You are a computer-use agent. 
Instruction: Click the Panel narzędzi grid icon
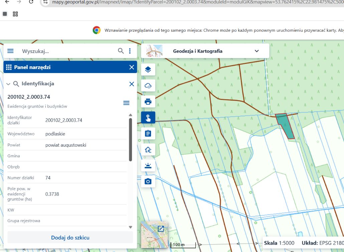(9, 67)
